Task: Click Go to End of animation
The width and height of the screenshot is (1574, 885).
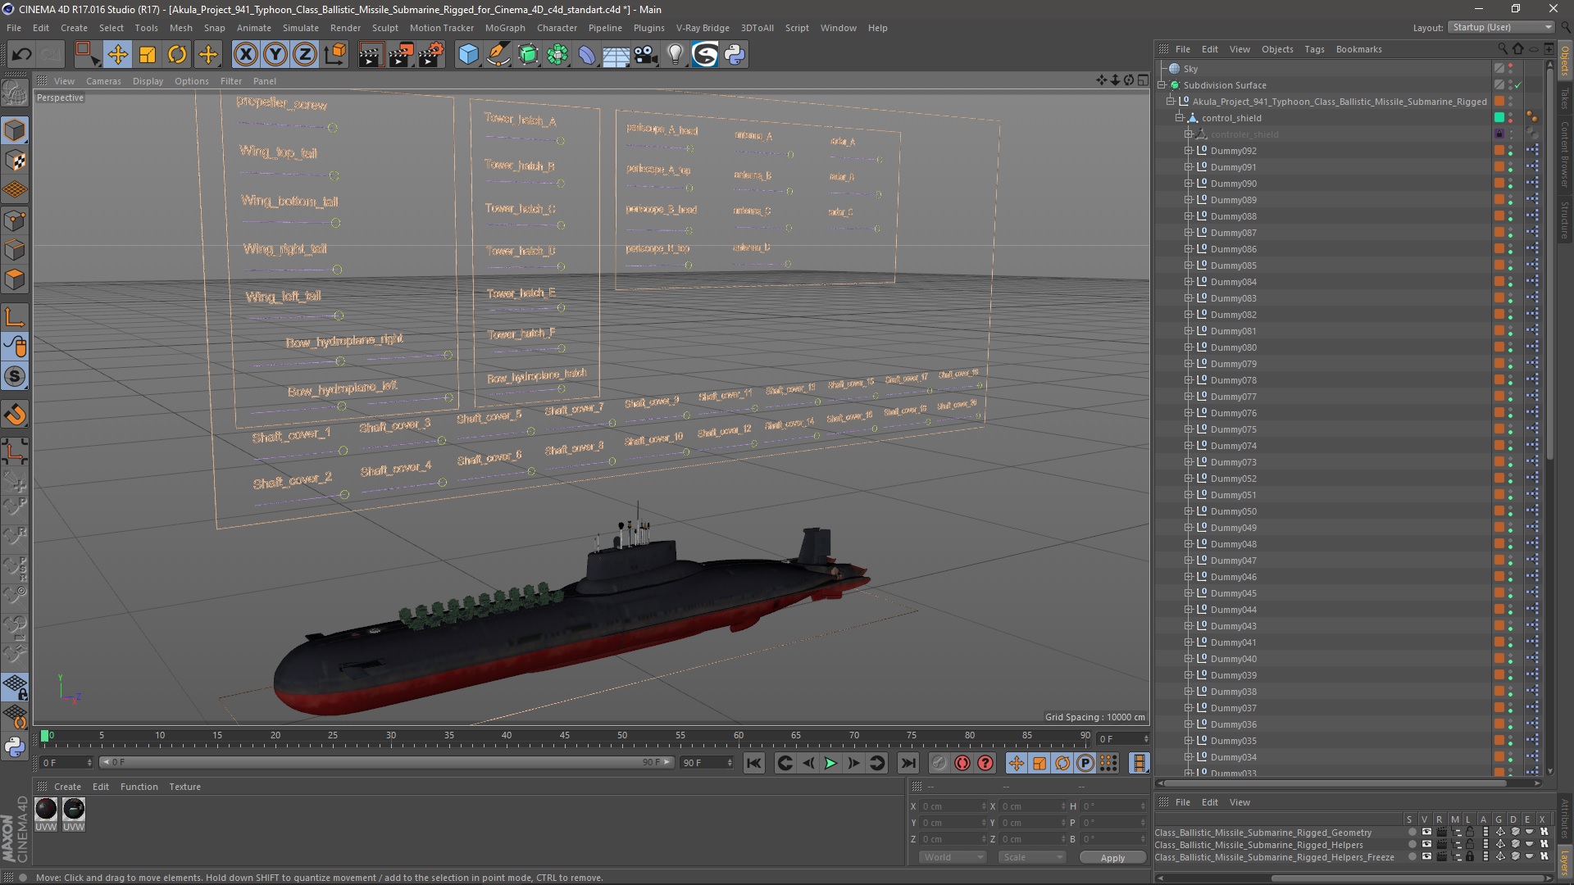Action: coord(908,763)
